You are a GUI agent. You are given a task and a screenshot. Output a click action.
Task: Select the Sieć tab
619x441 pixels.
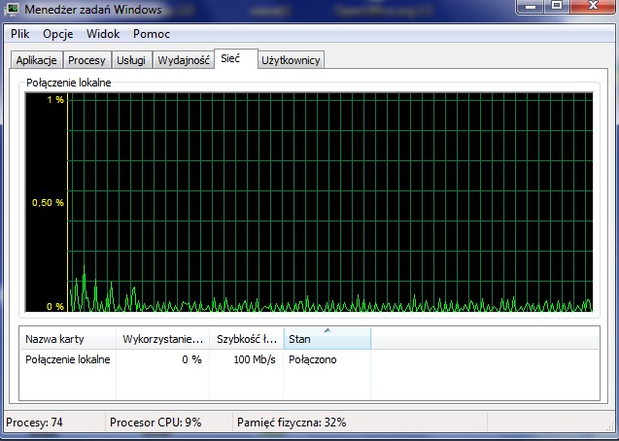[236, 59]
